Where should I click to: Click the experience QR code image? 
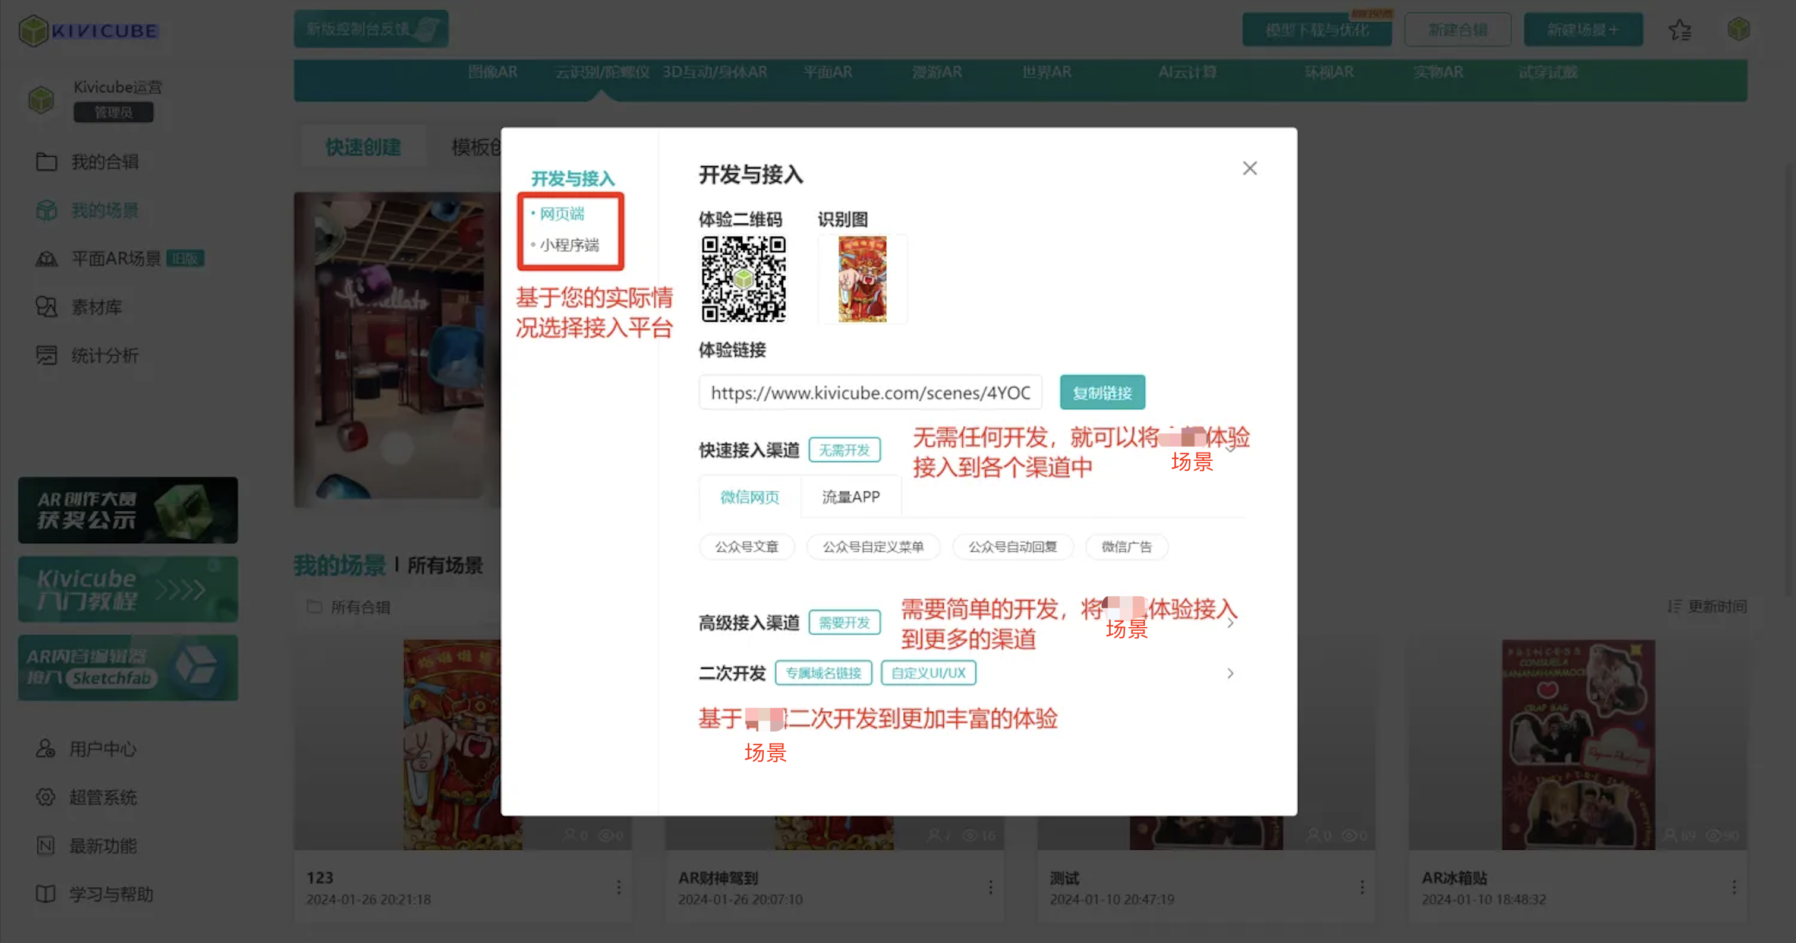[743, 279]
